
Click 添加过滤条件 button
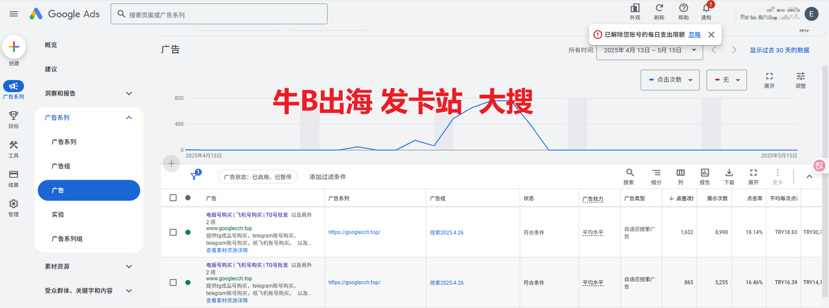pyautogui.click(x=327, y=177)
